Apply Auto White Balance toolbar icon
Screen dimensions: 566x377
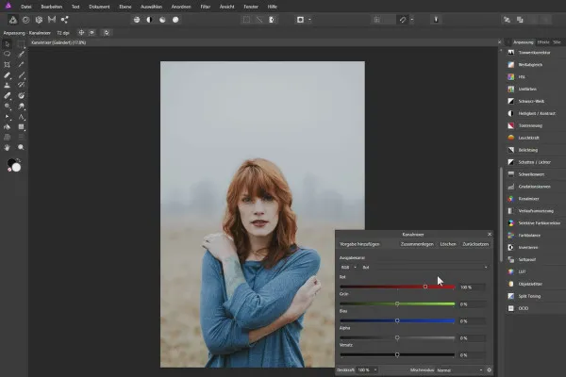point(175,20)
